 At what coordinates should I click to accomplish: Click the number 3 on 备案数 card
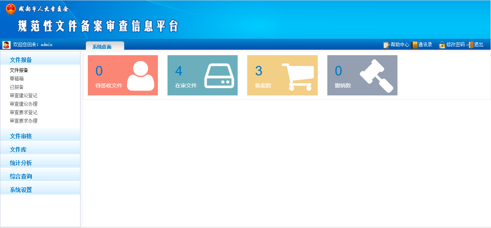point(259,71)
